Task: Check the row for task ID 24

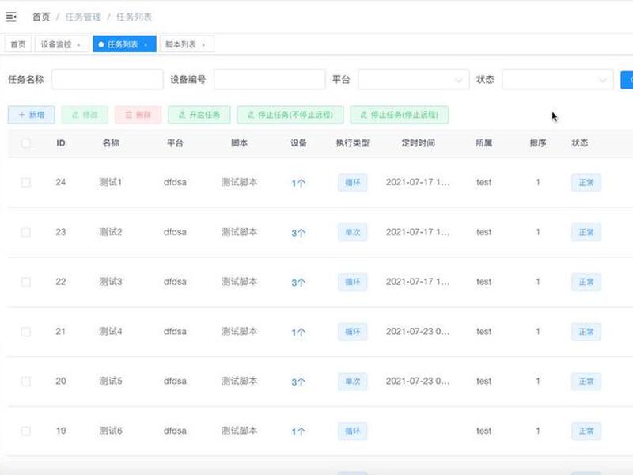Action: [26, 183]
